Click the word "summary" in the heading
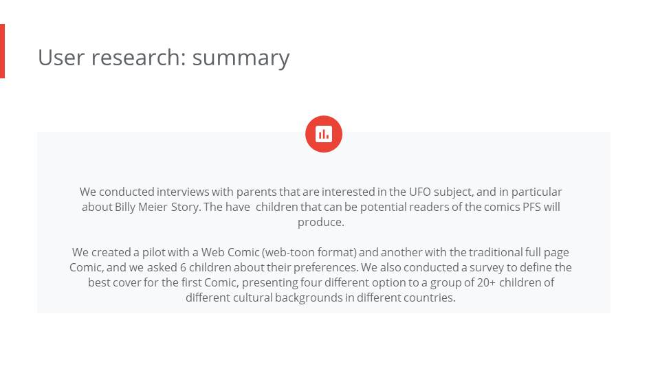660x371 pixels. 241,58
